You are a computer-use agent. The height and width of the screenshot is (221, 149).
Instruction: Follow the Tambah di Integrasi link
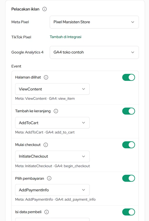click(x=65, y=37)
